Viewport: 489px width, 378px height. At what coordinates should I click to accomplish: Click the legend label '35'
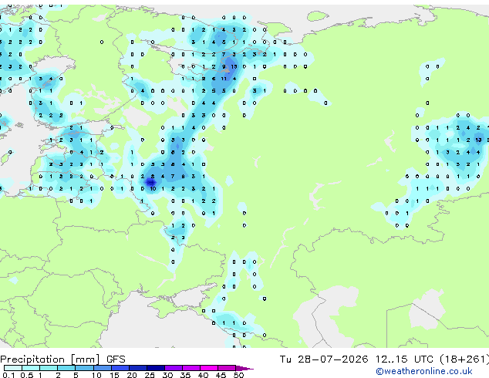coord(185,375)
